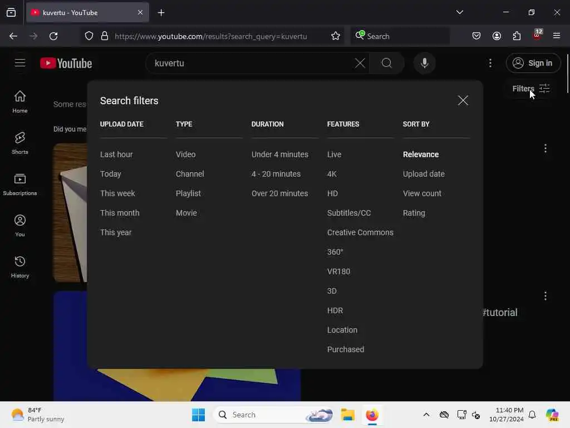Sort results by View count

[x=422, y=193]
